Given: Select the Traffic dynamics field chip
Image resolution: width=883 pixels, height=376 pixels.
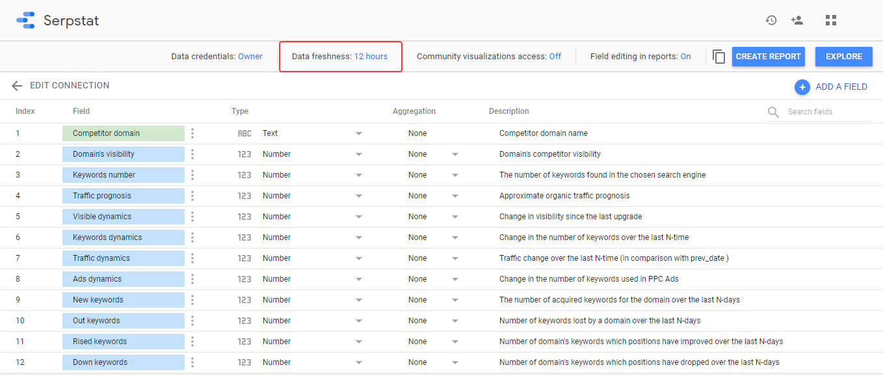Looking at the screenshot, I should (124, 258).
